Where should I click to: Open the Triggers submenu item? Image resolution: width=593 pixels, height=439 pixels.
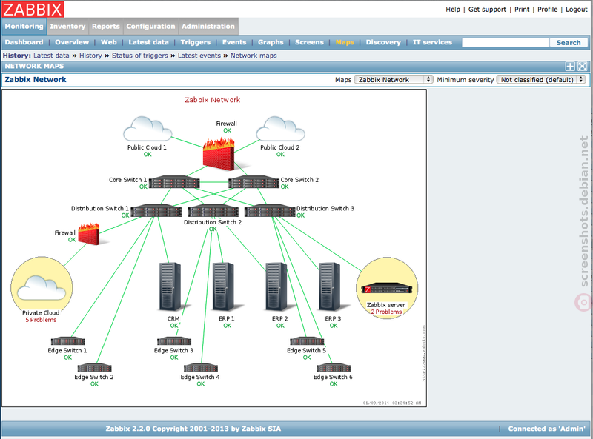pos(196,42)
